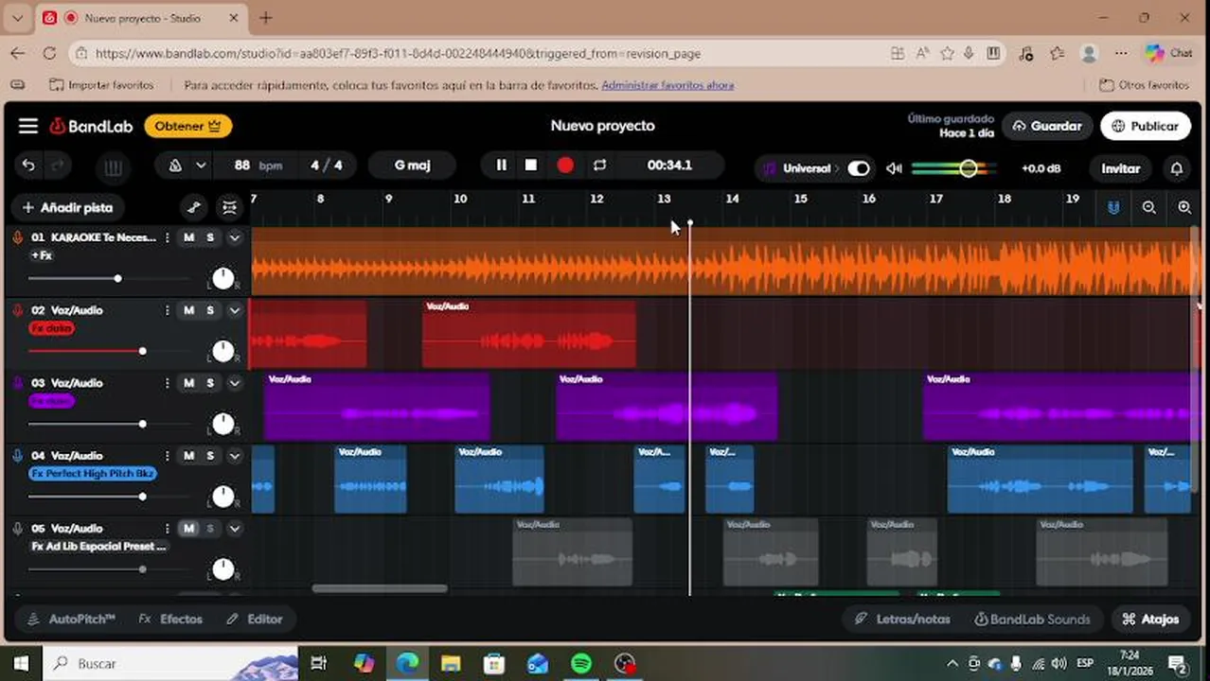Click the Guardar button
The image size is (1210, 681).
click(1047, 126)
